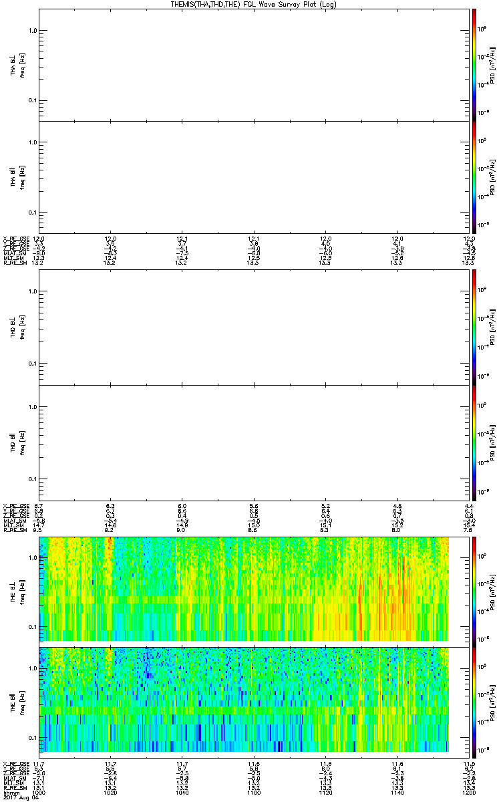The image size is (501, 802).
Task: Click the 'PSD [nT²/Hz]' label of THE B∥ color bar
Action: (492, 702)
